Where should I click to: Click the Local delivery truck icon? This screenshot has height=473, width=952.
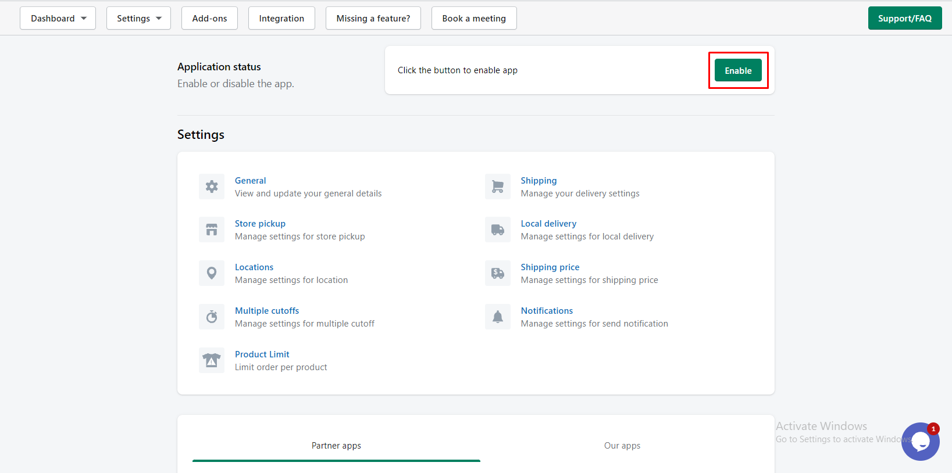[x=498, y=230]
